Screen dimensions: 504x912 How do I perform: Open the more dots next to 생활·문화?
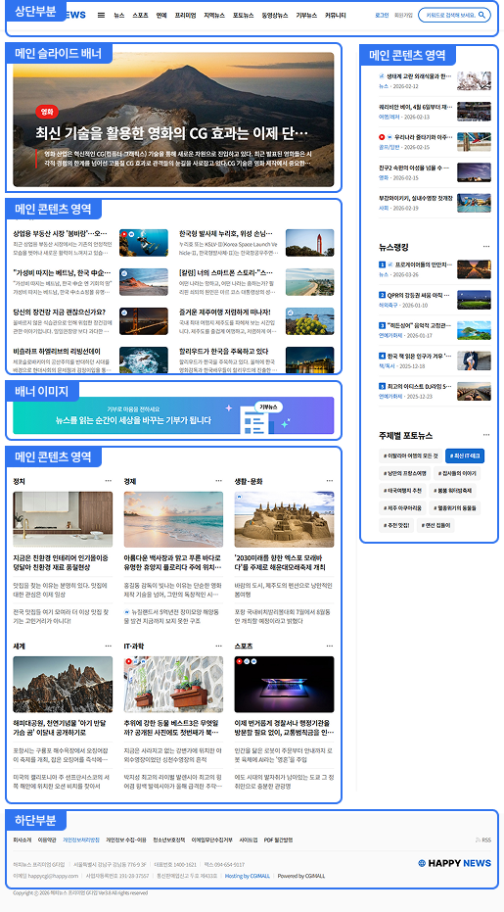click(x=330, y=481)
